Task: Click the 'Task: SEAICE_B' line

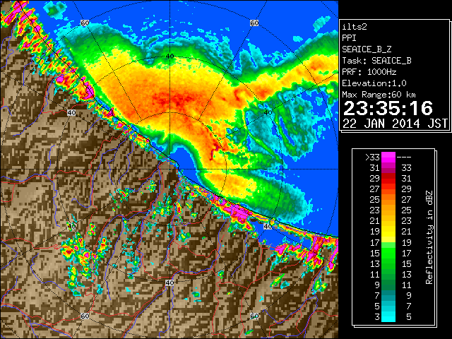Action: click(x=376, y=61)
